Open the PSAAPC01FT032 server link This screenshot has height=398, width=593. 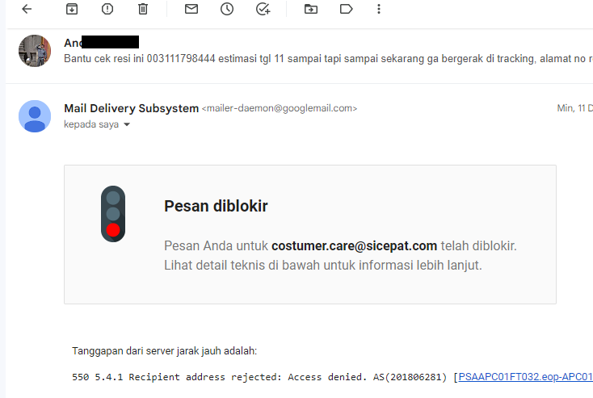pos(525,377)
